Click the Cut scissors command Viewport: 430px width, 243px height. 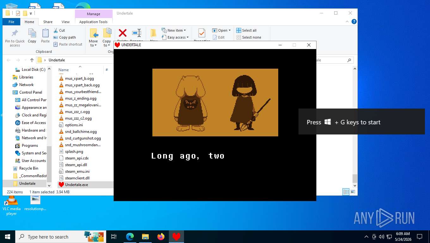pos(59,30)
